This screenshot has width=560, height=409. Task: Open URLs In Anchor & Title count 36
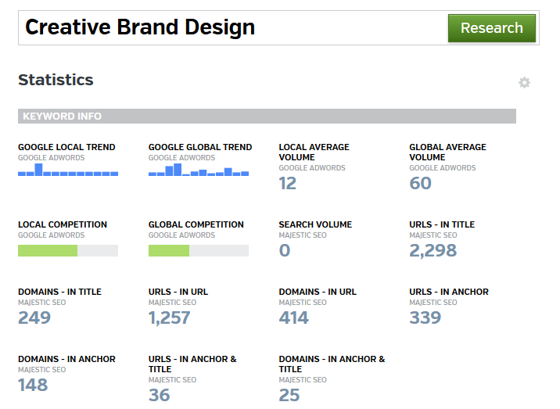(x=160, y=395)
